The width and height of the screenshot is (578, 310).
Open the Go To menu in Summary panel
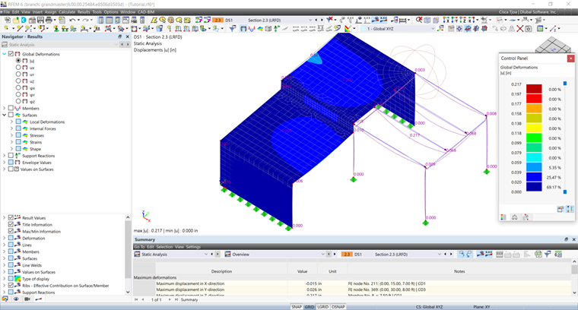139,247
